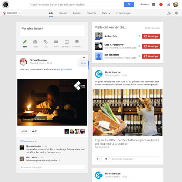Viewport: 182px width, 182px height.
Task: Expand the 20 Kommentare chevron
Action: click(x=36, y=141)
